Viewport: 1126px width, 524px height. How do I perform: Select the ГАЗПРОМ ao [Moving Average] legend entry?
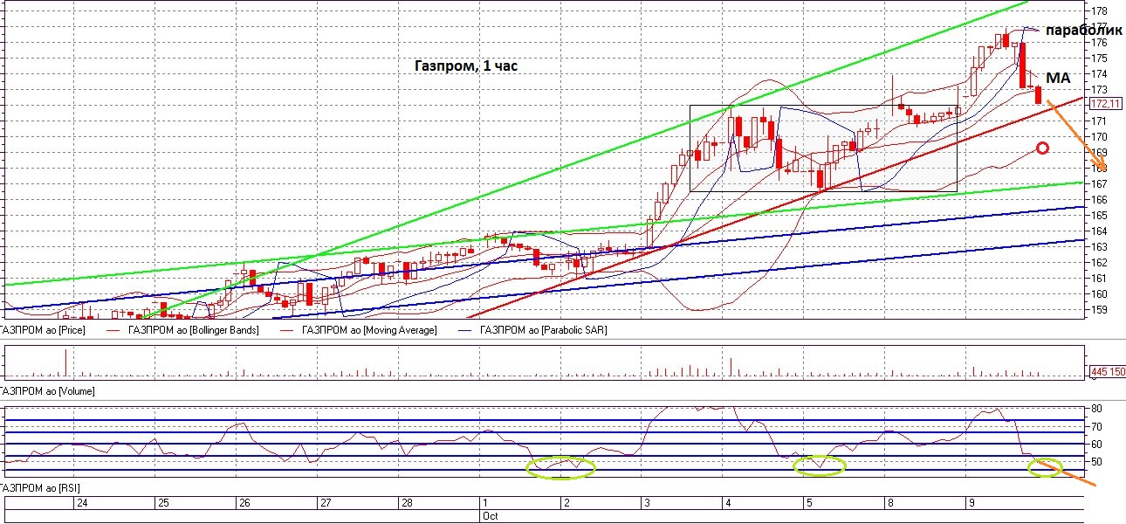pos(369,330)
